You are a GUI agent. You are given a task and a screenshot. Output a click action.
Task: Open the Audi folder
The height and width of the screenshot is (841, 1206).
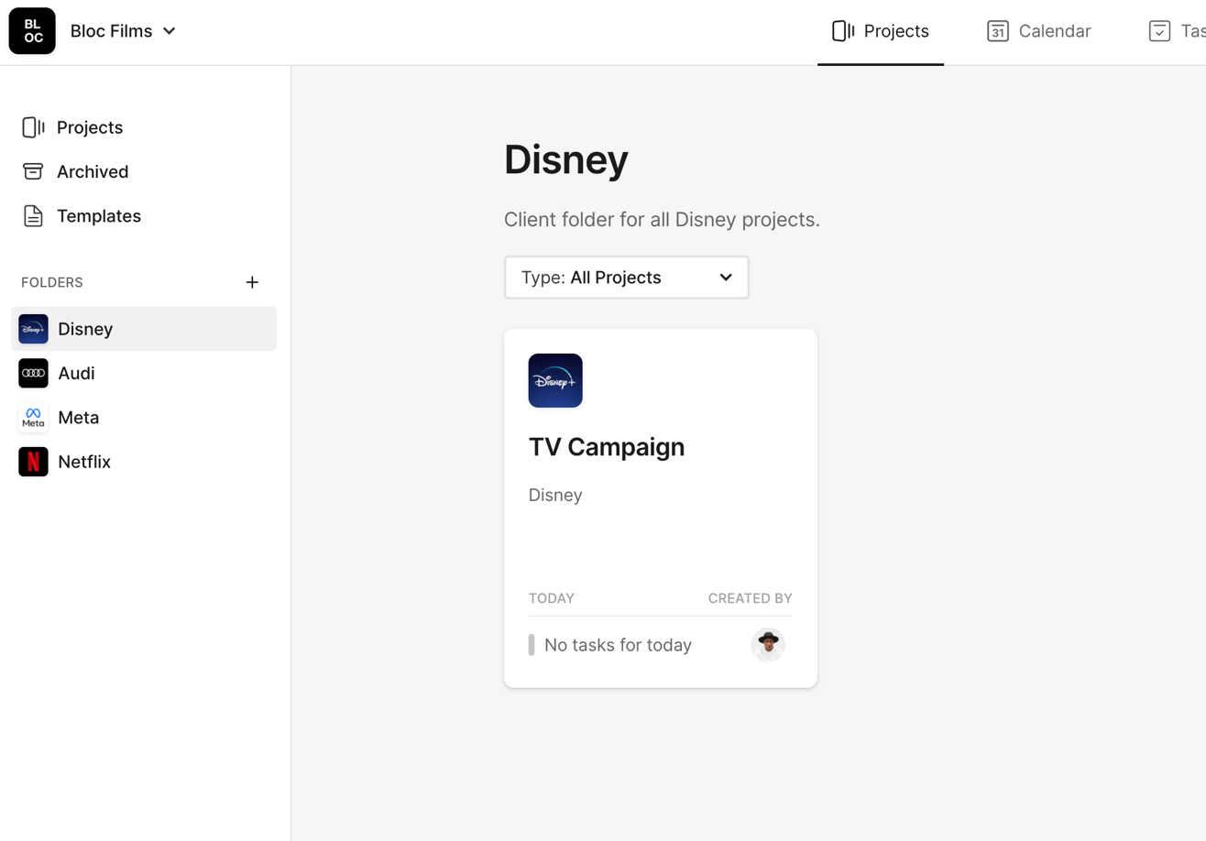point(76,373)
